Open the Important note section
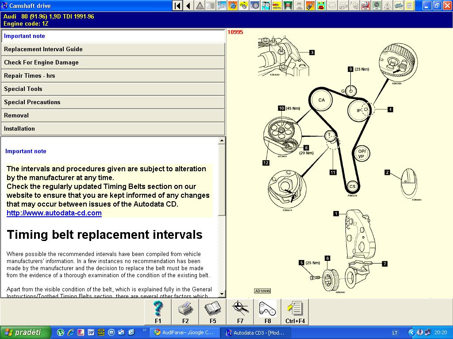The width and height of the screenshot is (453, 339). (113, 36)
